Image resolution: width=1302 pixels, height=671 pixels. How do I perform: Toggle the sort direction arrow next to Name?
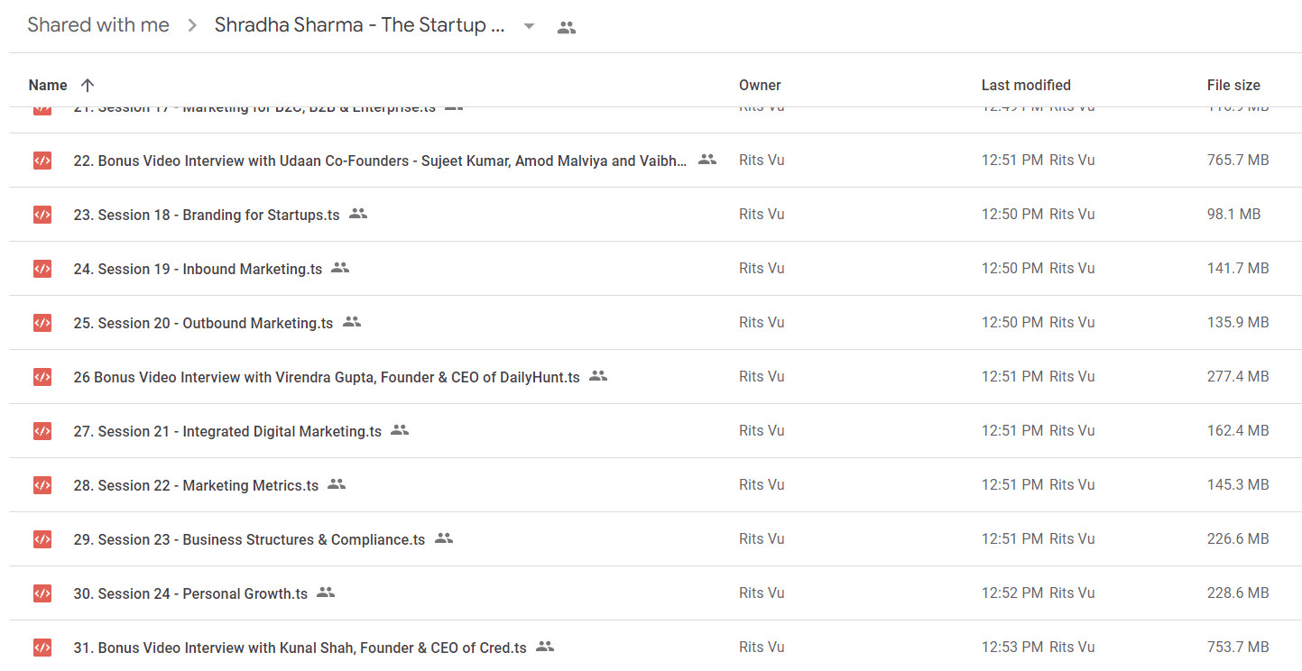tap(87, 85)
